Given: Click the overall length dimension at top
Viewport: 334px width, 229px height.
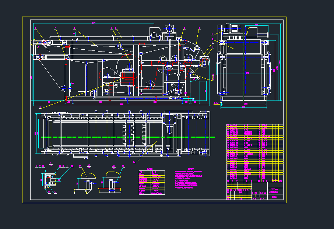Looking at the screenshot, I should [94, 23].
